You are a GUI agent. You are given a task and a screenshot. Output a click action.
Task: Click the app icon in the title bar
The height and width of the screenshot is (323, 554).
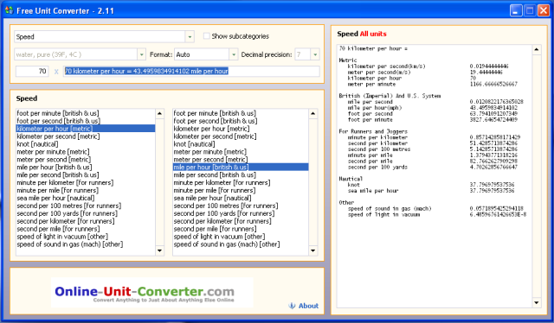tap(9, 10)
